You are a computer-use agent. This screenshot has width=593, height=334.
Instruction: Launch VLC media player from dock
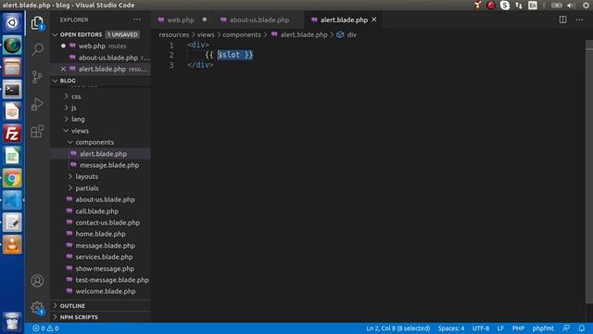pos(12,244)
